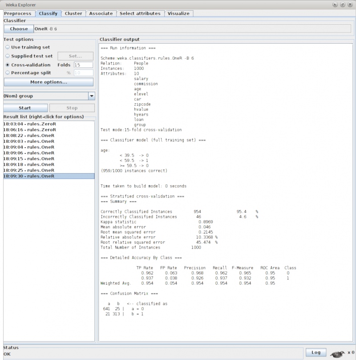Select result 18:09:03 - rules.OneR
Viewport: 356px width, 360px height.
pos(49,142)
